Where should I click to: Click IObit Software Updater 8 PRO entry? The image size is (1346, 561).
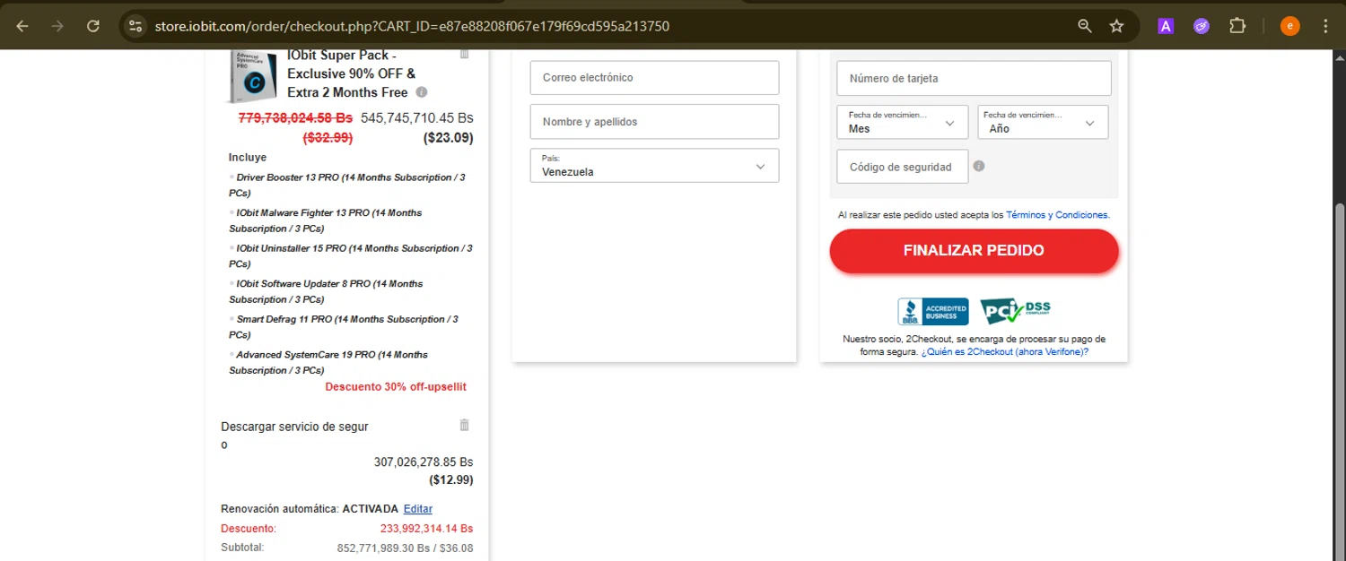[x=326, y=291]
